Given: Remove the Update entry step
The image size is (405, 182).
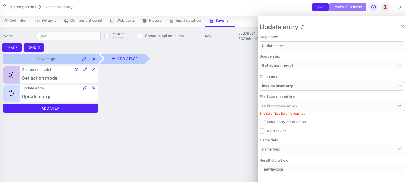Looking at the screenshot, I should click(x=94, y=88).
